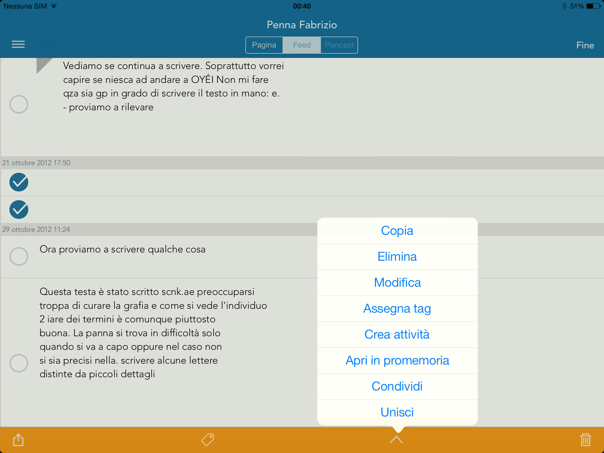Uncheck the second checked entry

(19, 209)
